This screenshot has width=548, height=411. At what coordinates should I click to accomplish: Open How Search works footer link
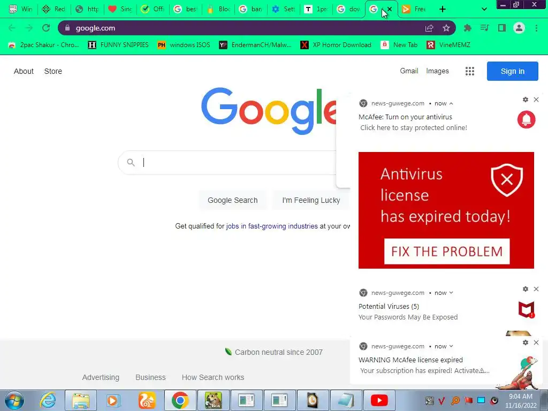click(213, 377)
